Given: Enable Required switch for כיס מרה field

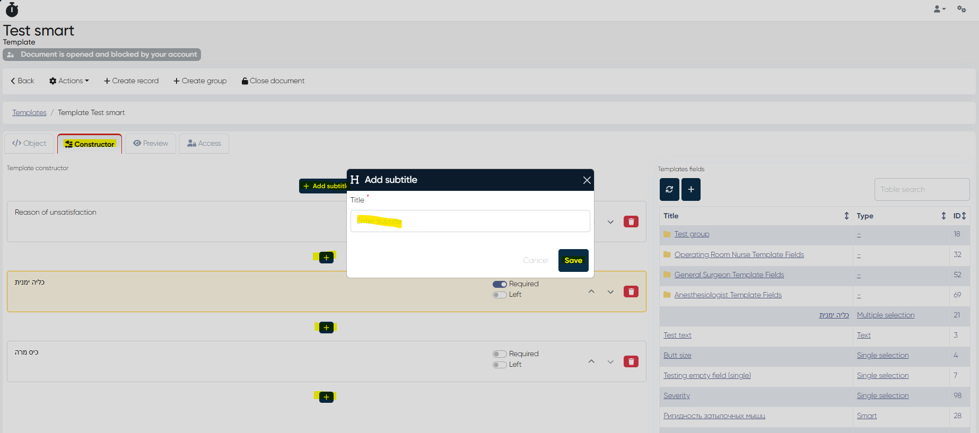Looking at the screenshot, I should 500,354.
